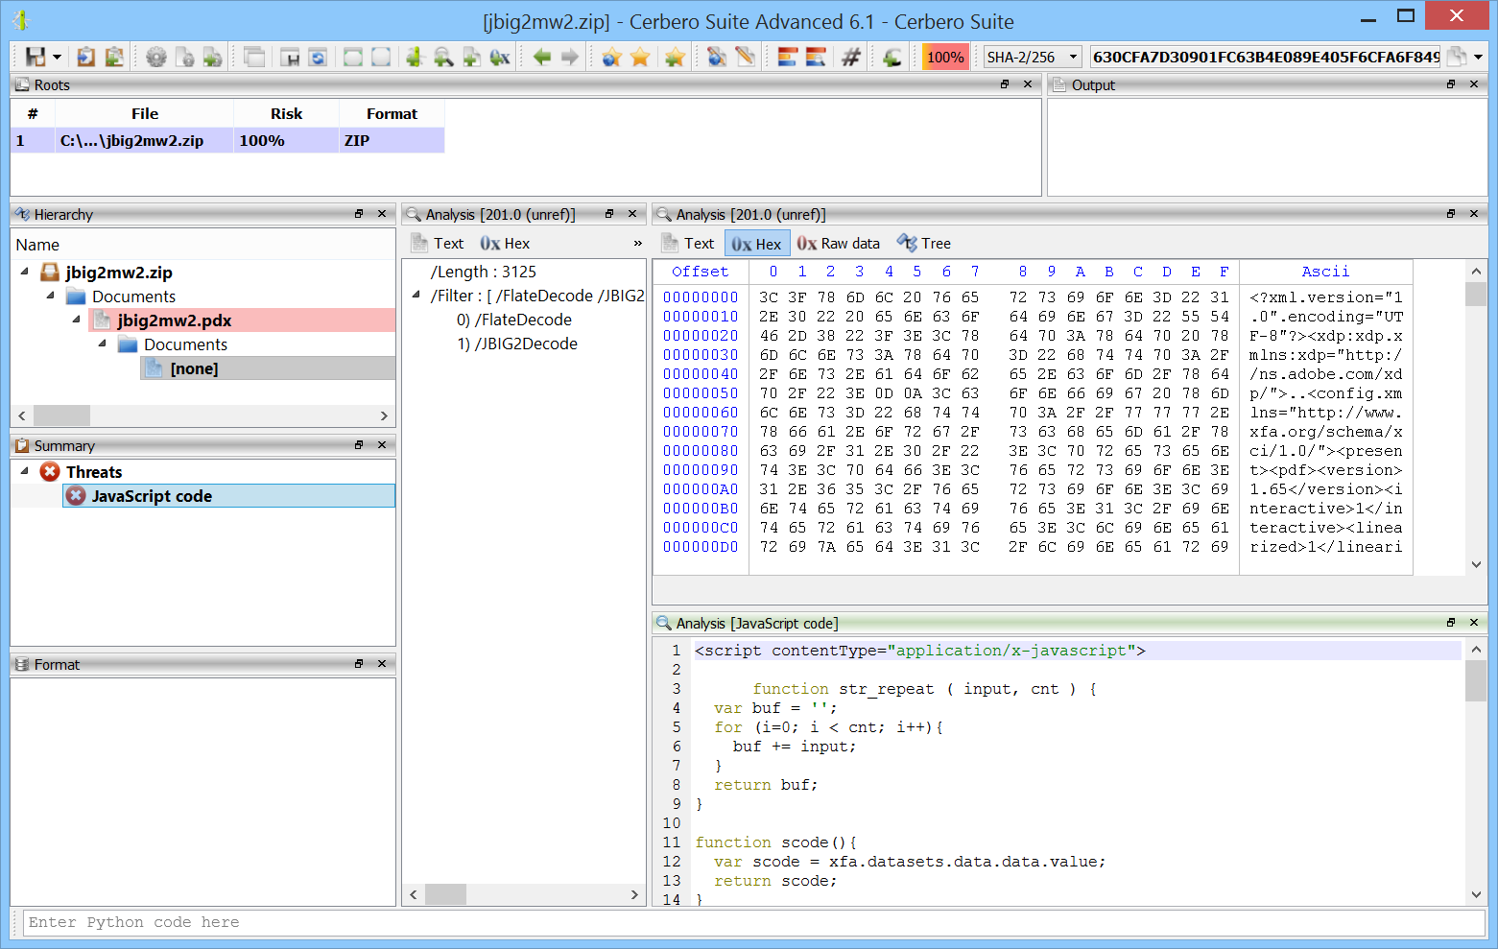1498x949 pixels.
Task: Open the save icon's dropdown arrow
Action: tap(57, 58)
